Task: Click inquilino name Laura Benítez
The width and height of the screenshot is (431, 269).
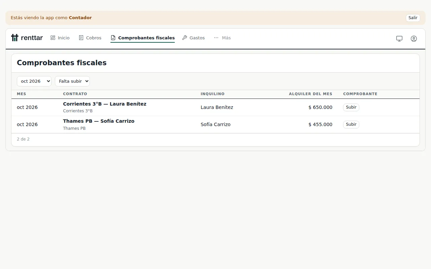Action: pos(217,107)
